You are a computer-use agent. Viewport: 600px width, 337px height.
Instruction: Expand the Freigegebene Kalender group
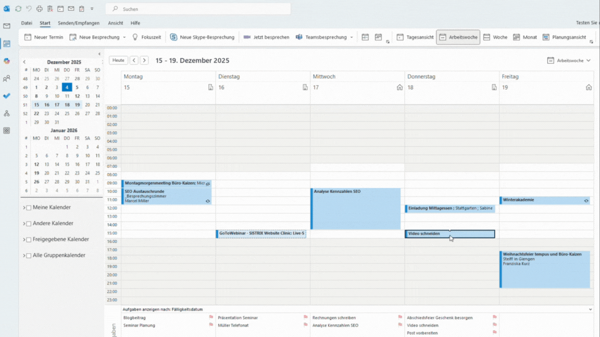(x=24, y=240)
